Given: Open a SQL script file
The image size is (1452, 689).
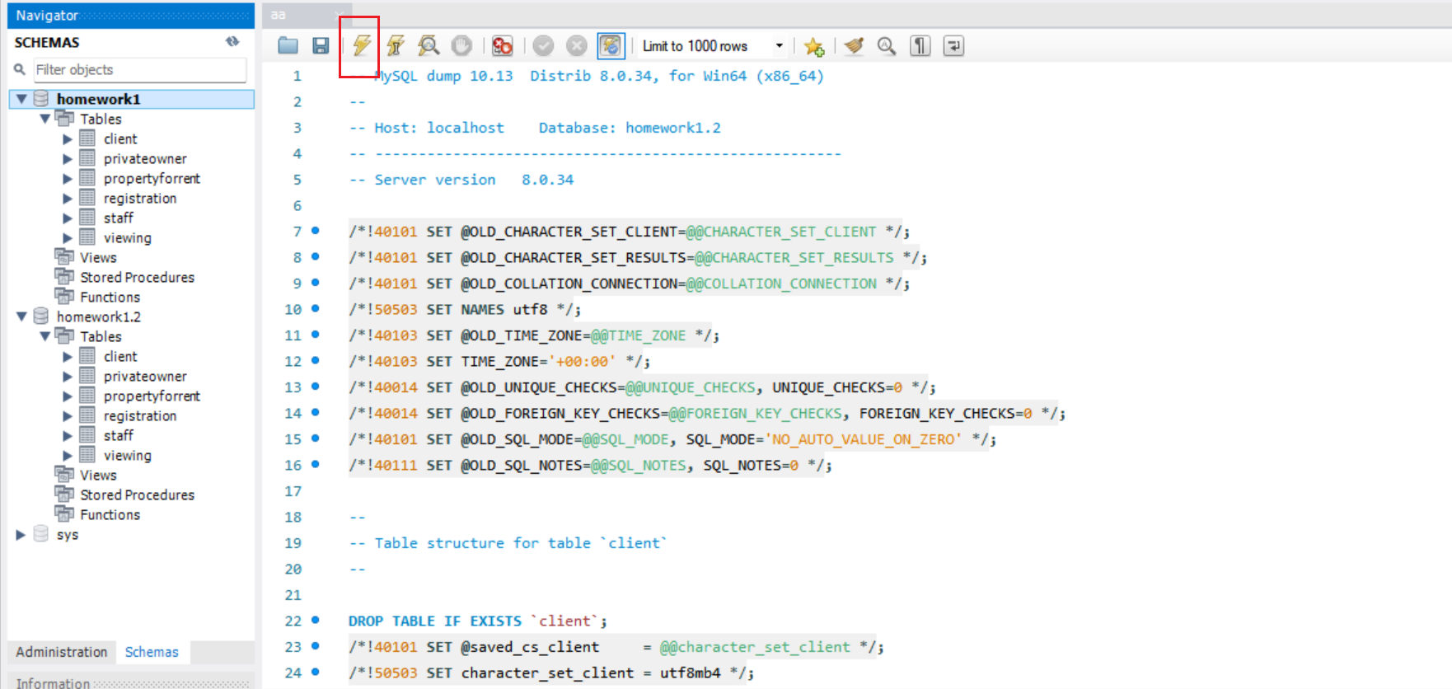Looking at the screenshot, I should coord(288,45).
